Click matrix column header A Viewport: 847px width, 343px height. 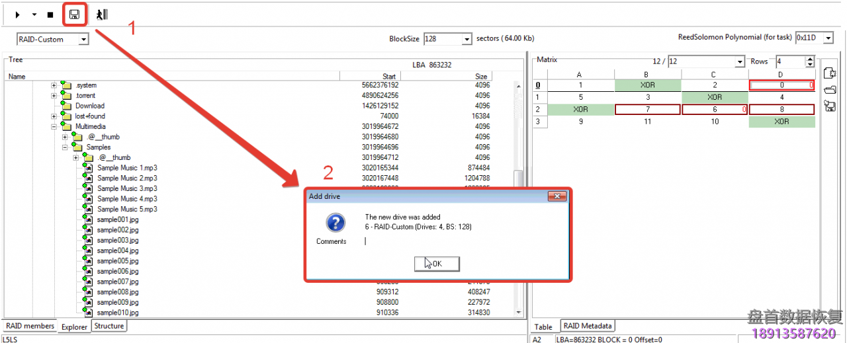[580, 74]
